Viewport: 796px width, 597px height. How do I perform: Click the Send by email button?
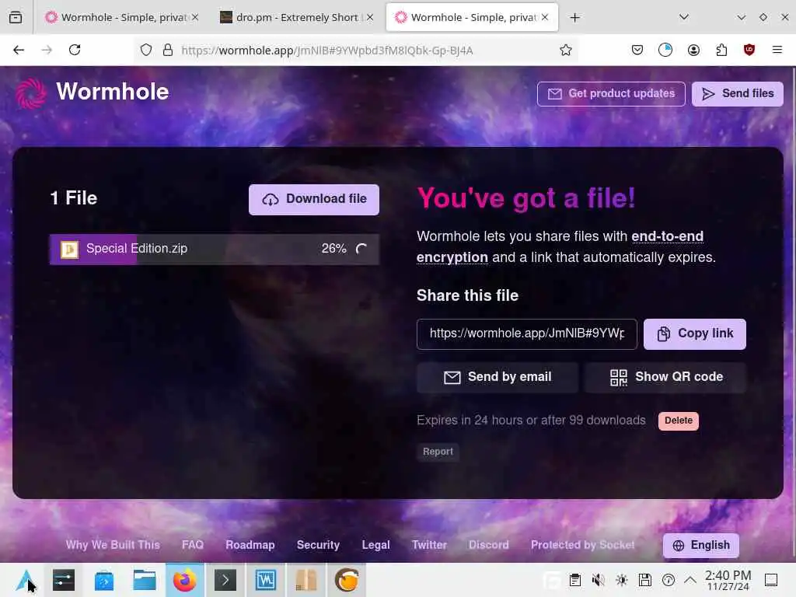(x=497, y=377)
